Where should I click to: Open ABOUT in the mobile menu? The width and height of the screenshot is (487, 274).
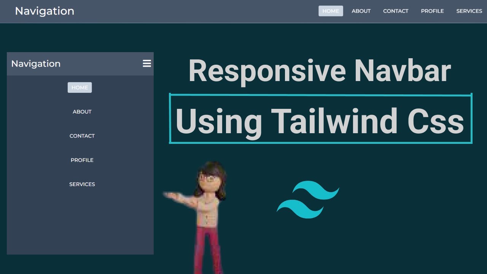[82, 112]
